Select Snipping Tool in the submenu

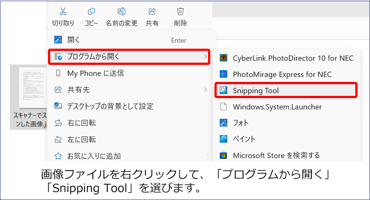[x=286, y=90]
